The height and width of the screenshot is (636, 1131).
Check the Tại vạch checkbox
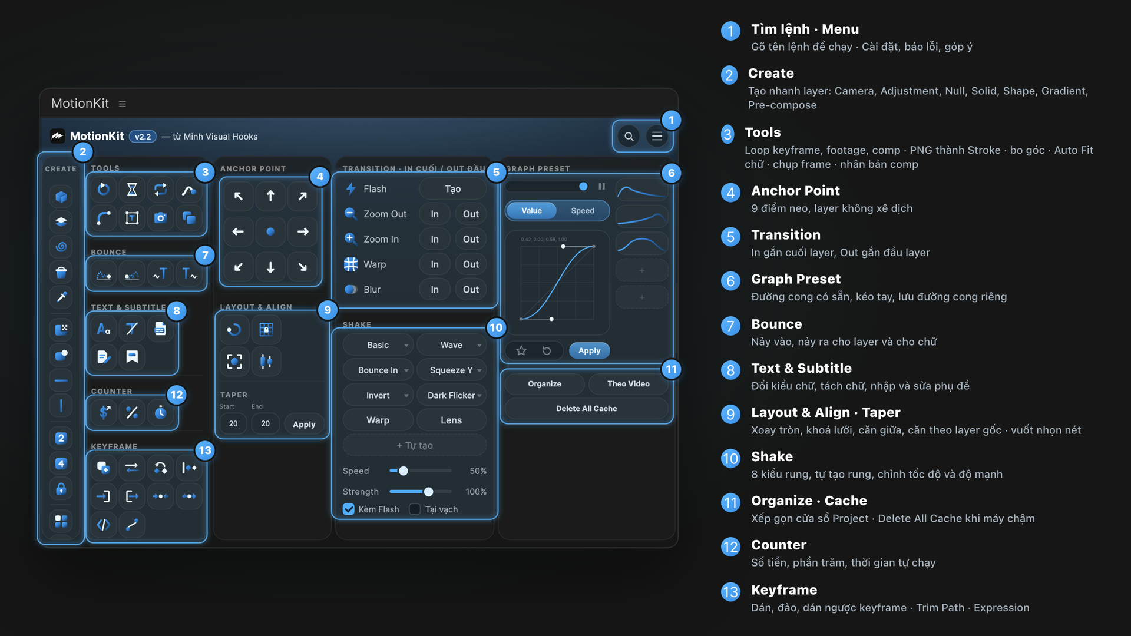coord(415,509)
